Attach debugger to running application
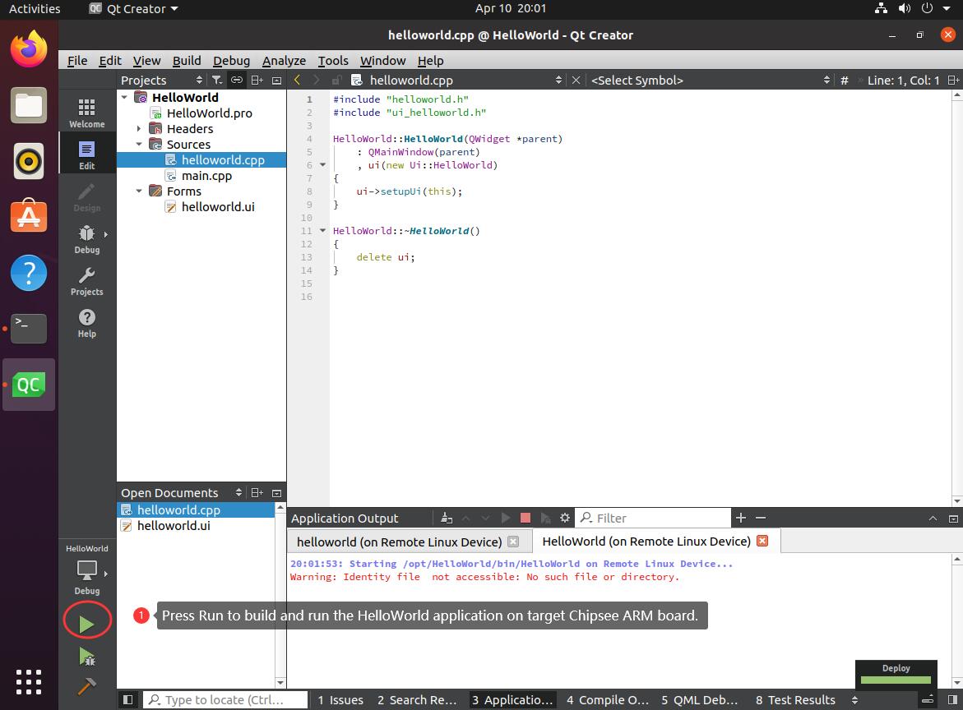Viewport: 963px width, 710px height. click(544, 518)
